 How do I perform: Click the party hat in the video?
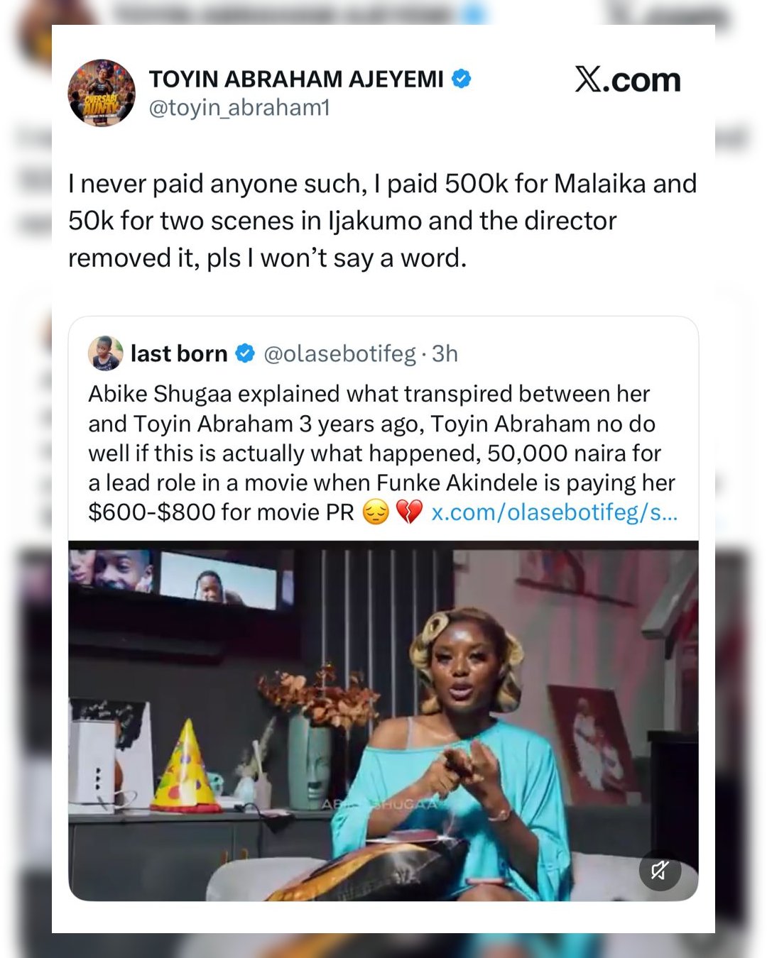pyautogui.click(x=186, y=768)
